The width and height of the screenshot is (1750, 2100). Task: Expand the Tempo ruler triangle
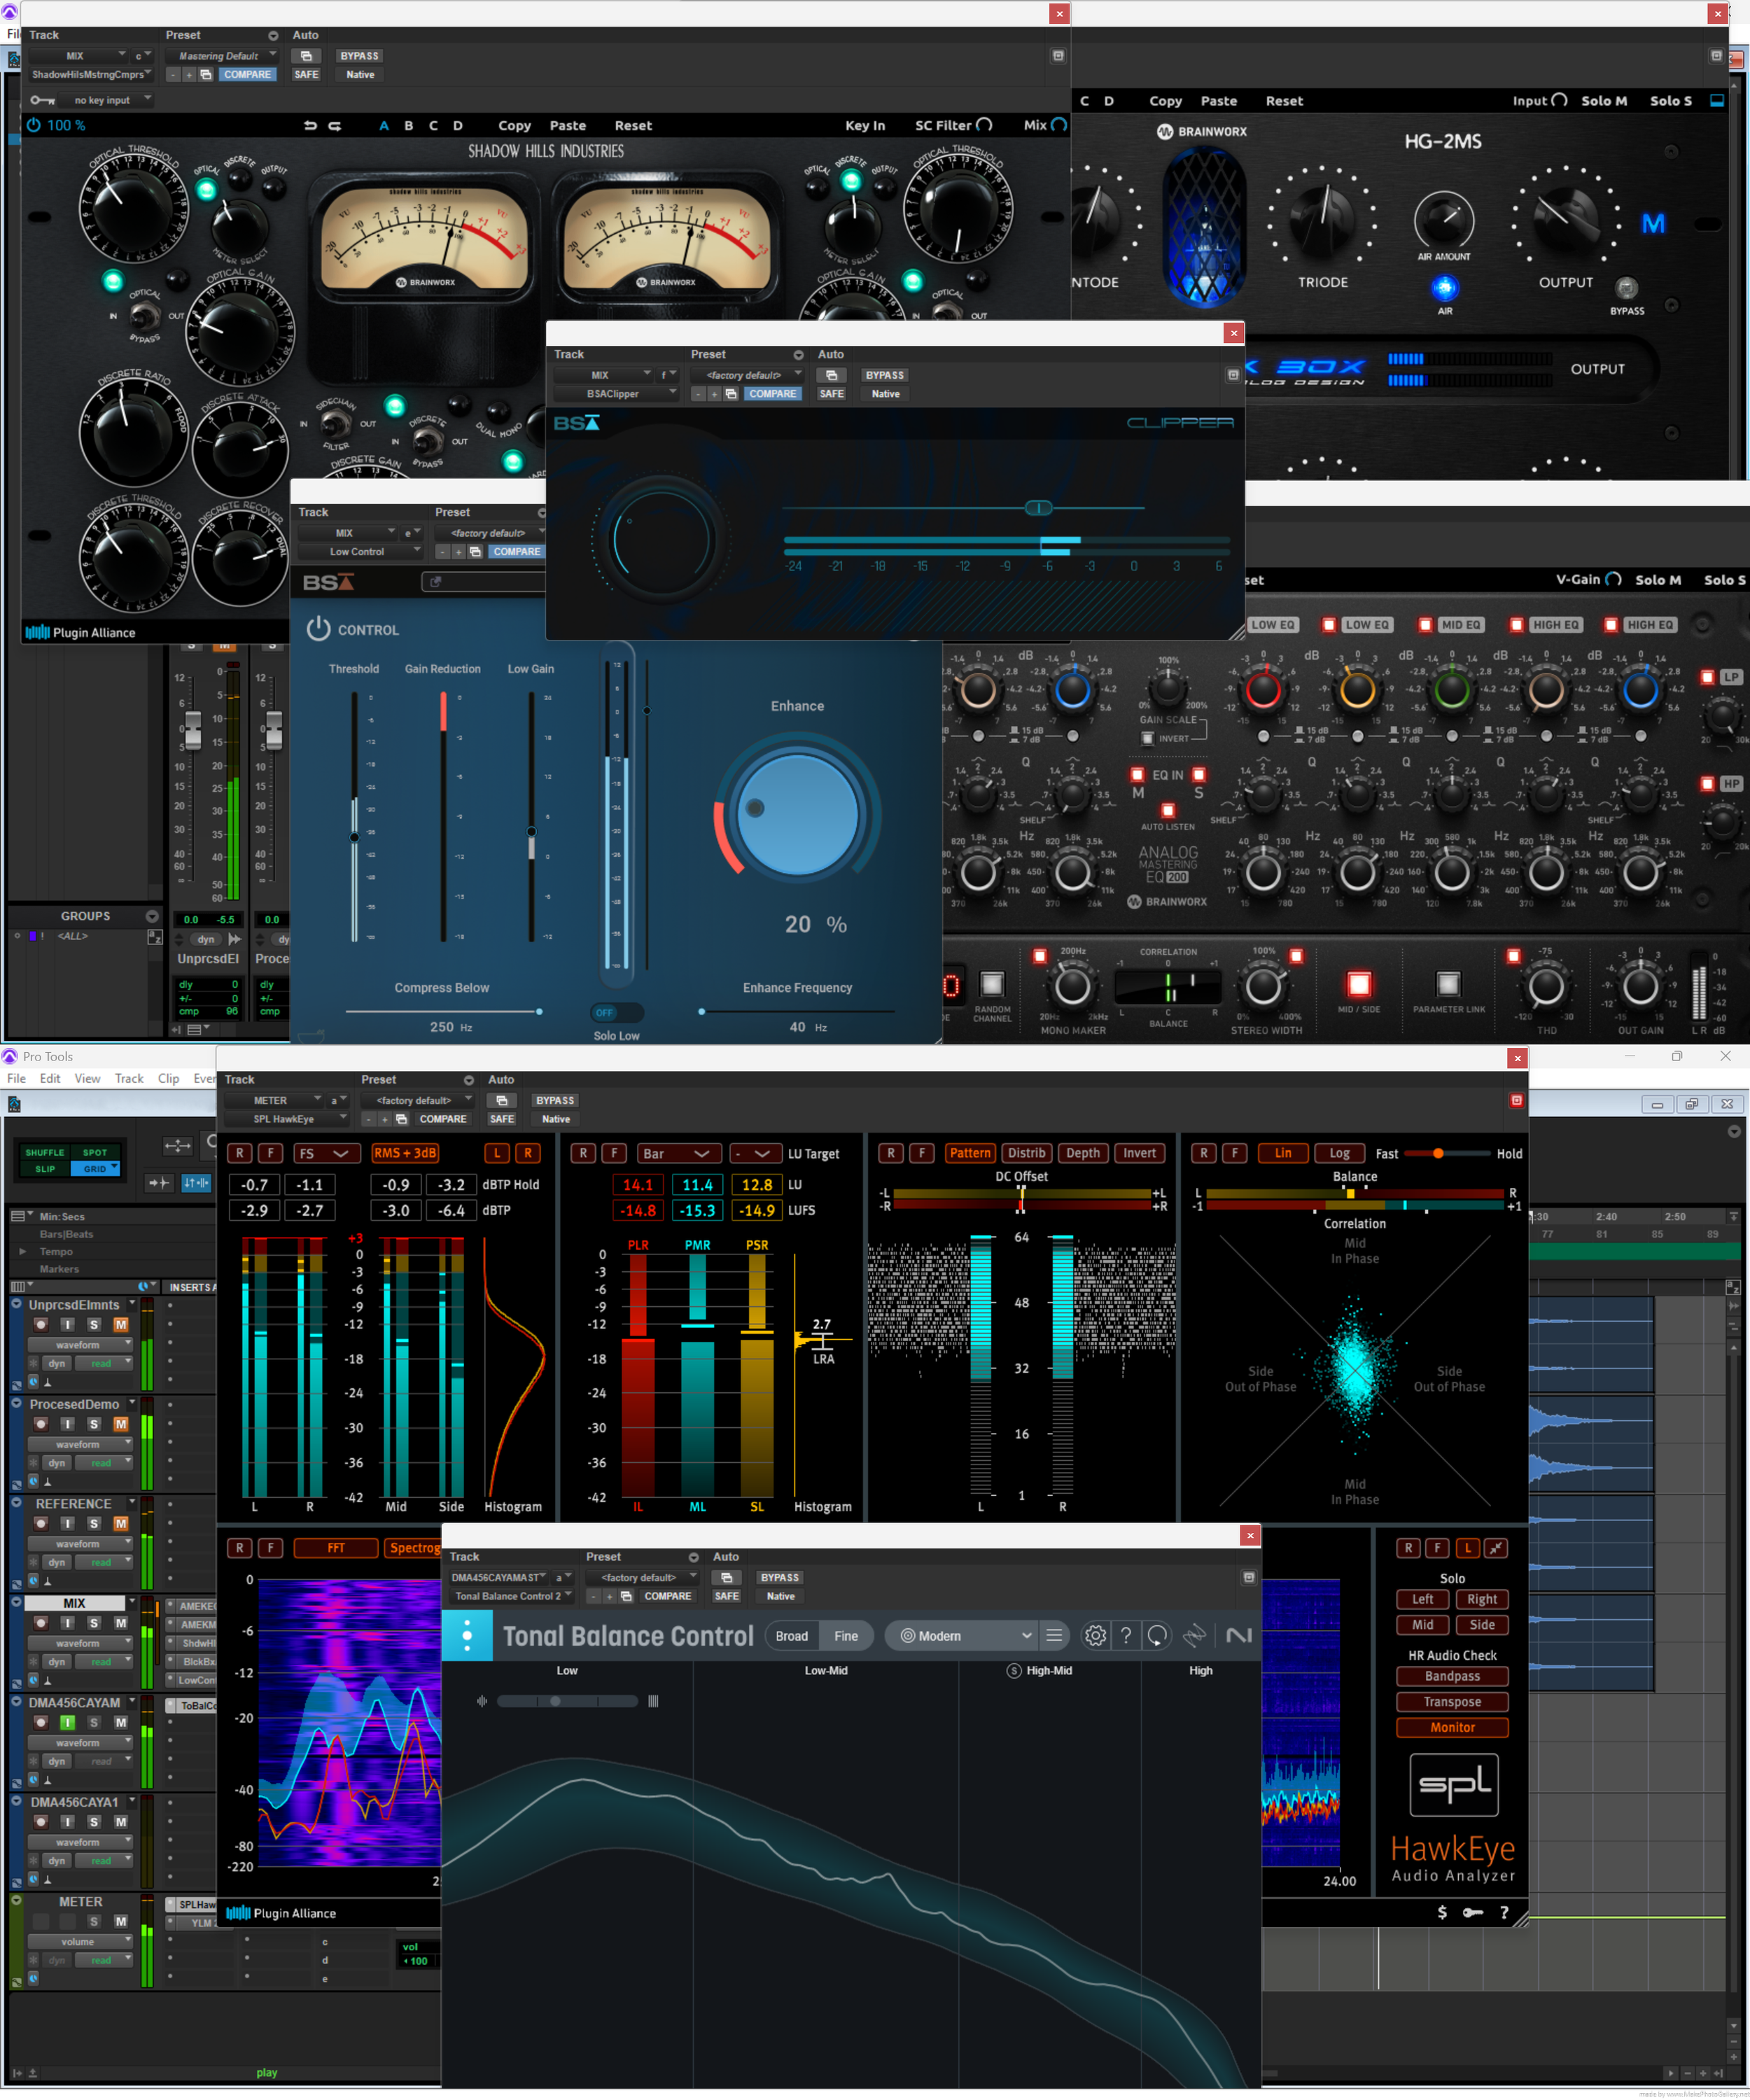point(24,1251)
